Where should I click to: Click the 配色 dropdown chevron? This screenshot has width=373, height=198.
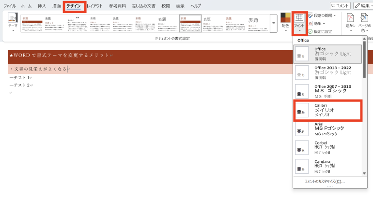tap(286, 30)
